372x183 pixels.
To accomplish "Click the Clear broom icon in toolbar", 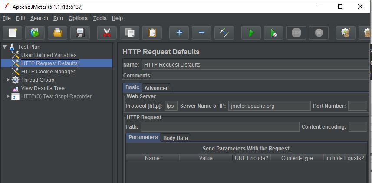I will [x=346, y=33].
